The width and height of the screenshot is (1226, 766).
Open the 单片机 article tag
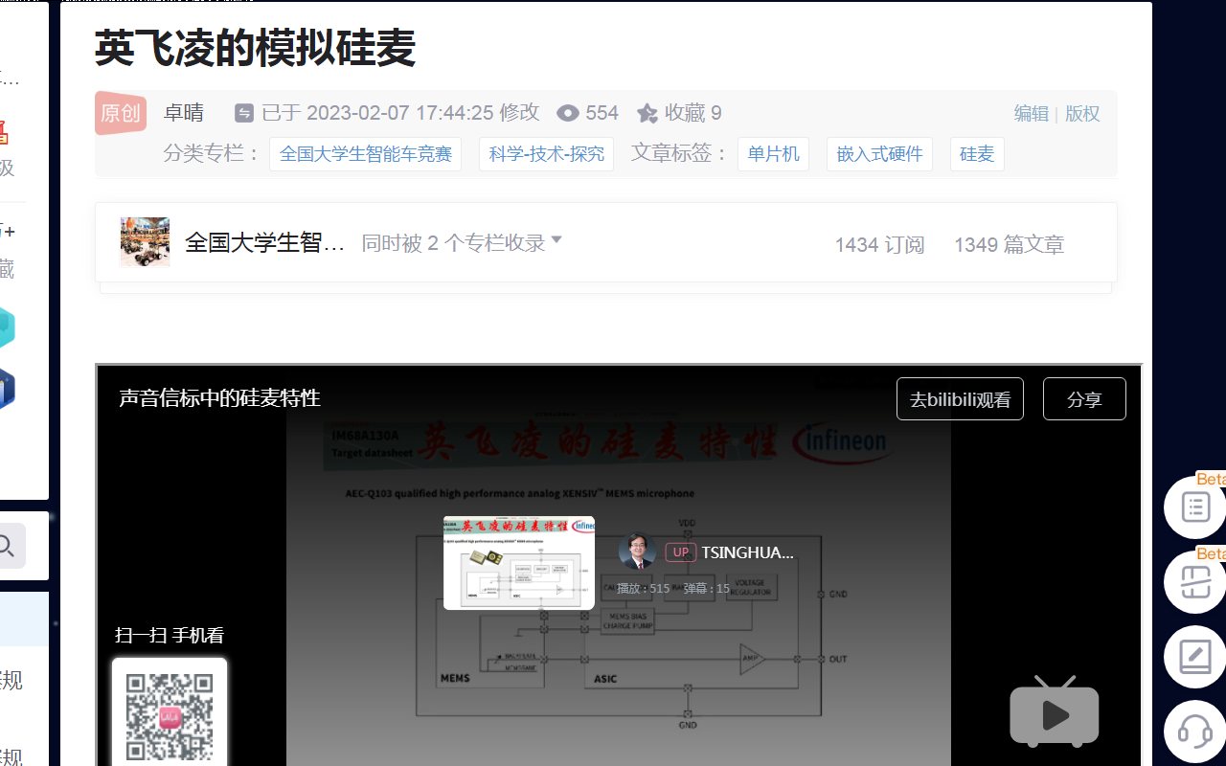point(774,154)
